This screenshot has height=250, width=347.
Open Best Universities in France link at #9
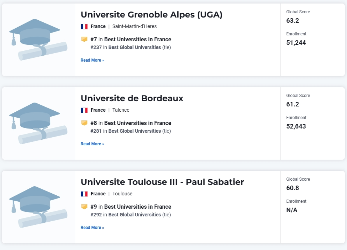pyautogui.click(x=138, y=207)
